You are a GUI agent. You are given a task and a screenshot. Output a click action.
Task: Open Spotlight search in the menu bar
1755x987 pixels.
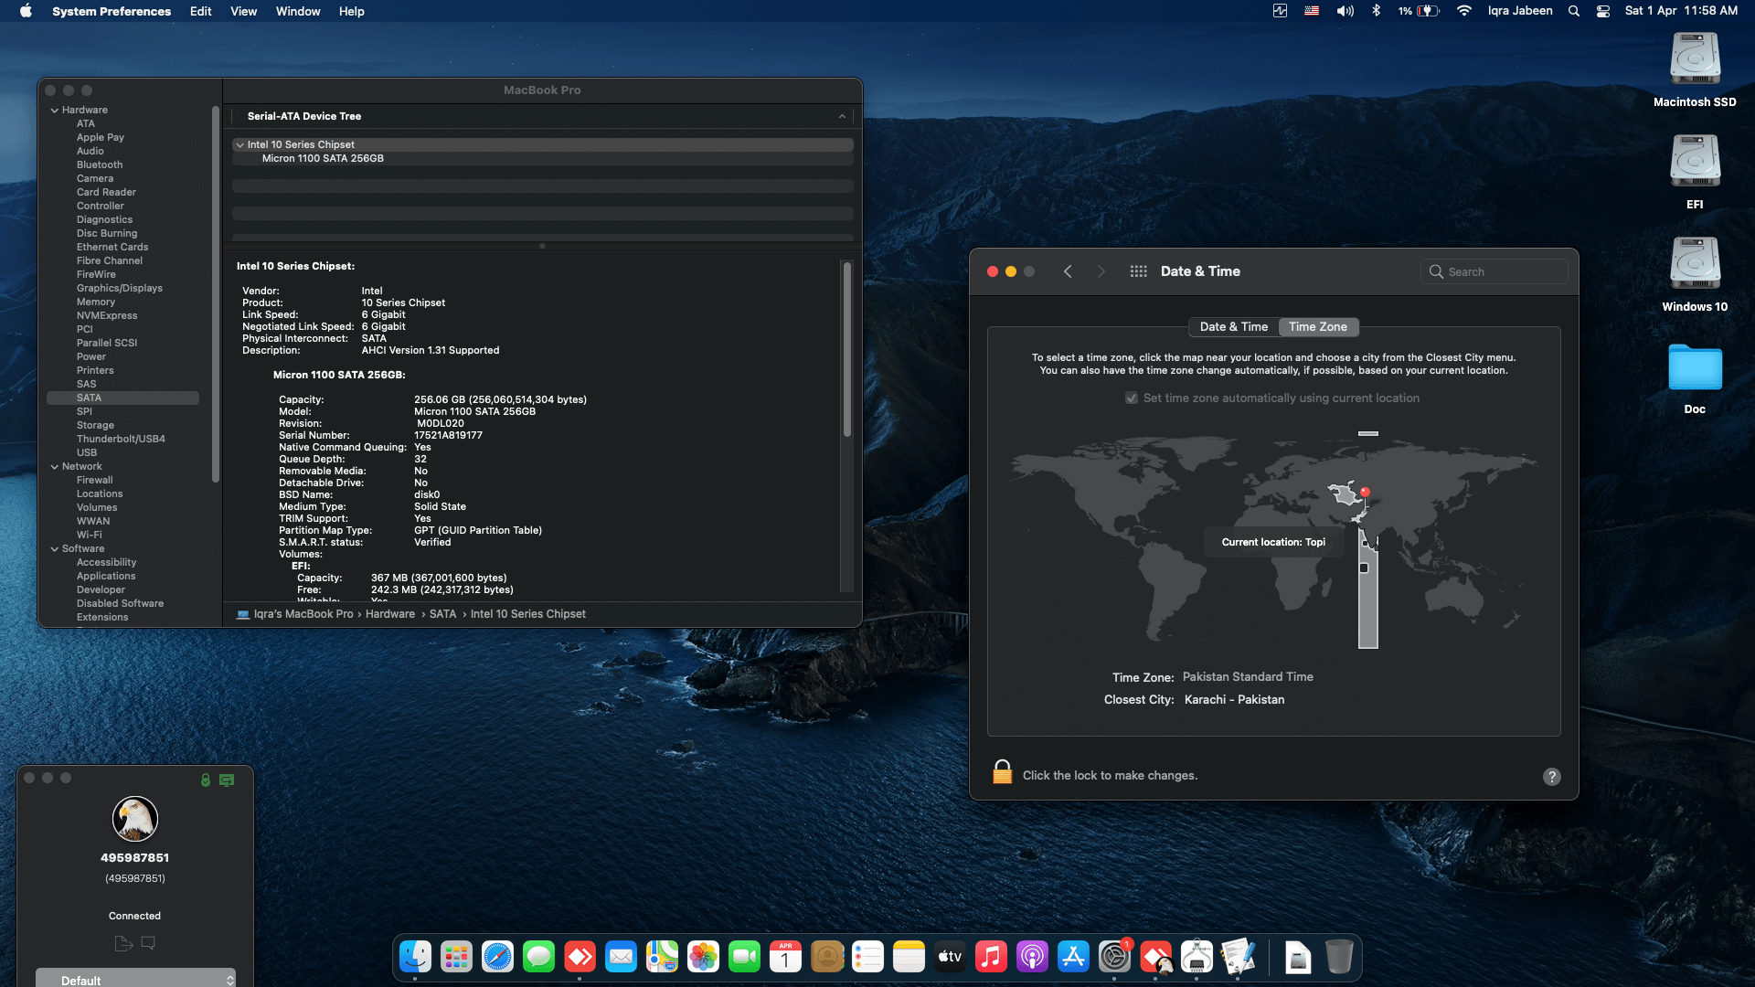1573,11
